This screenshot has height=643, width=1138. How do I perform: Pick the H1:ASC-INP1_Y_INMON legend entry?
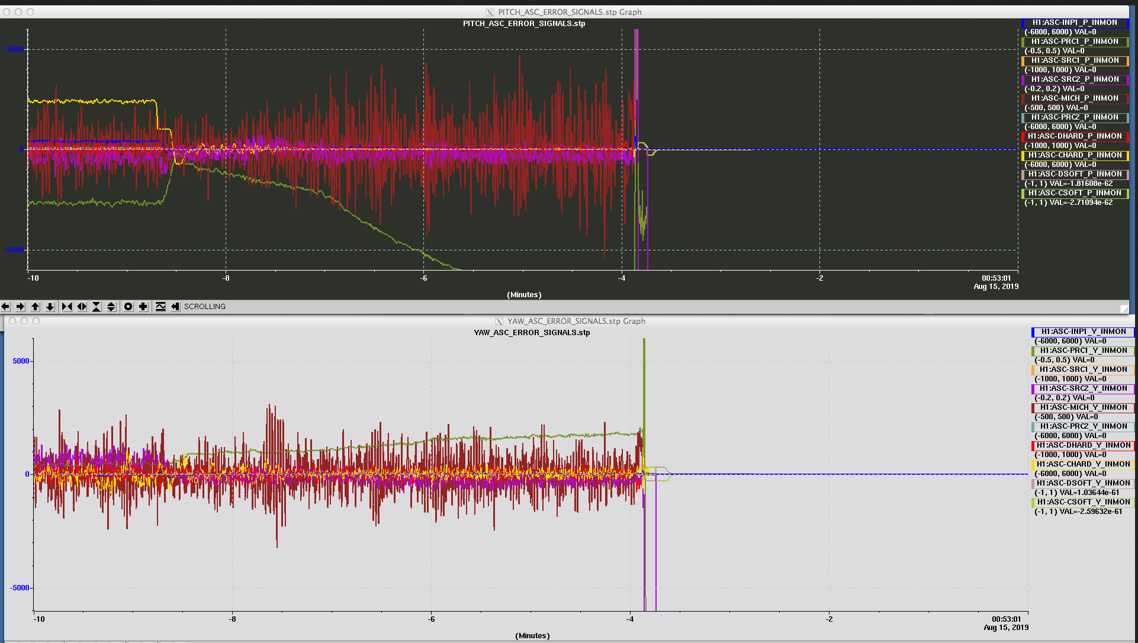point(1084,332)
